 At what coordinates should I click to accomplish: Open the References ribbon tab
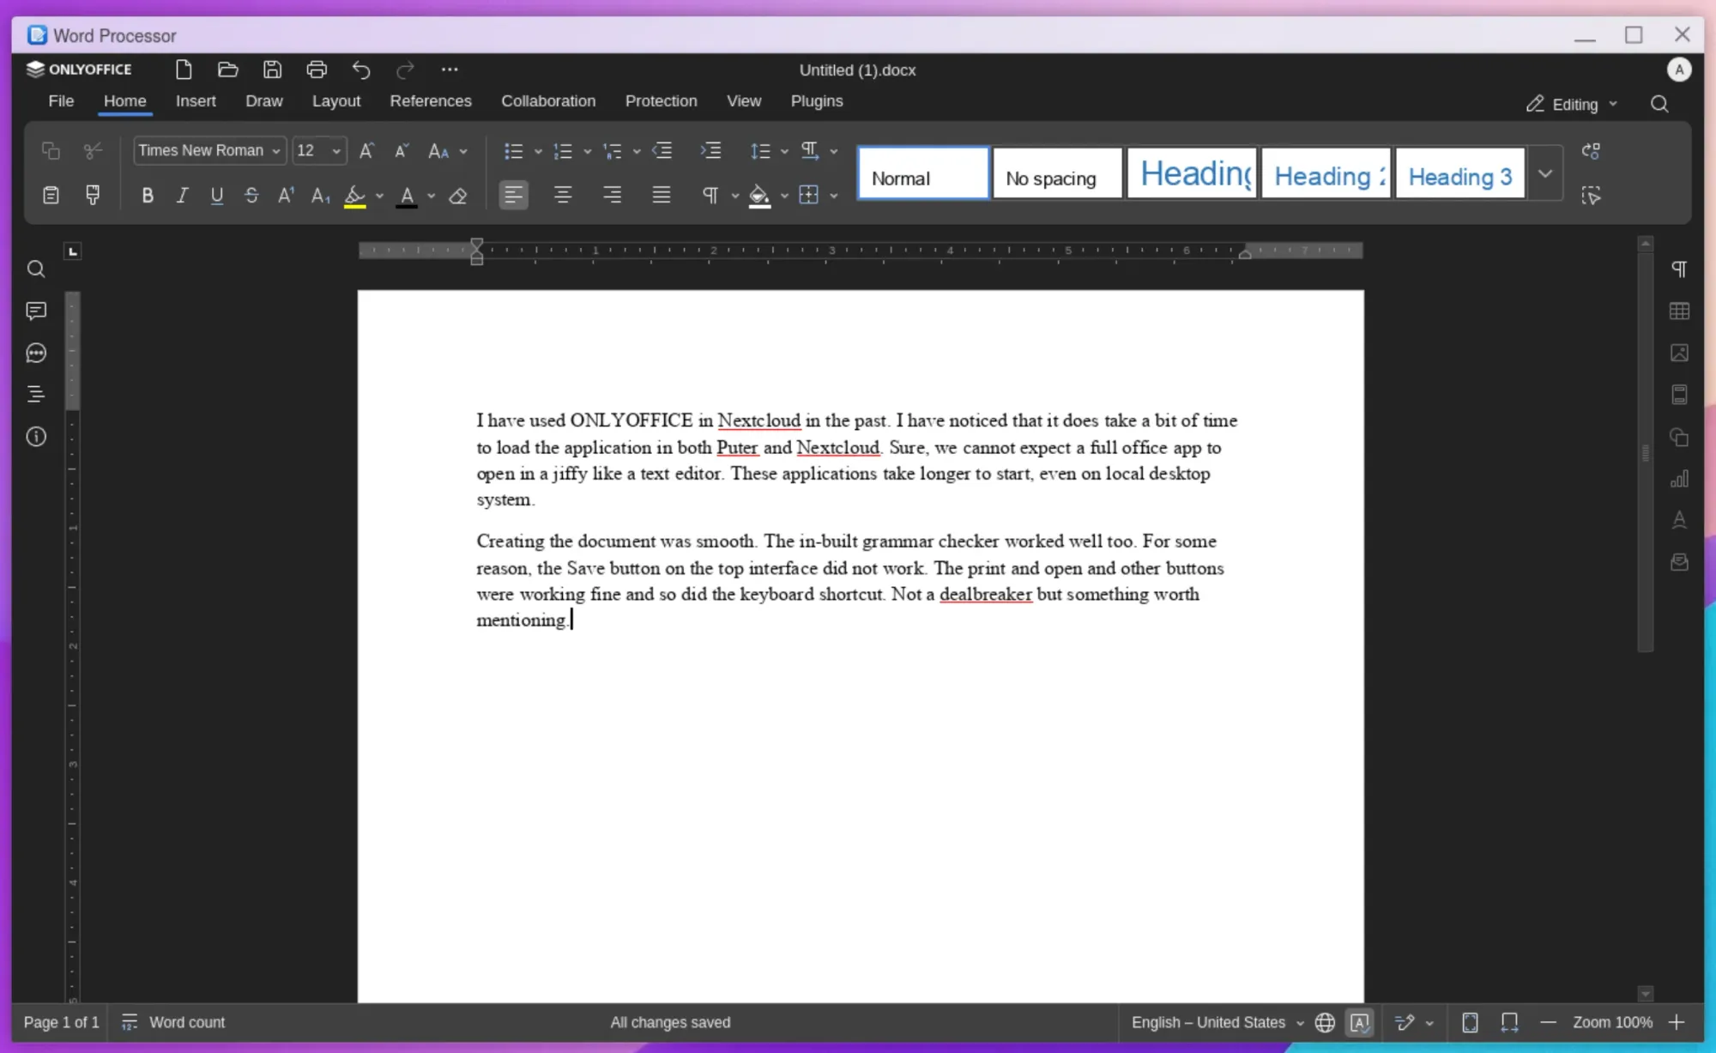[x=430, y=100]
